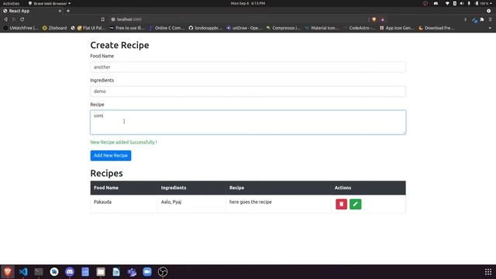Open the App Icon Generator bookmark
496x279 pixels.
pos(397,28)
